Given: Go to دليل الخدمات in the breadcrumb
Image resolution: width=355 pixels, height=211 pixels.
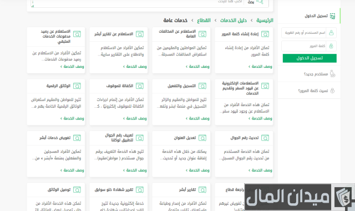Looking at the screenshot, I should [x=234, y=21].
